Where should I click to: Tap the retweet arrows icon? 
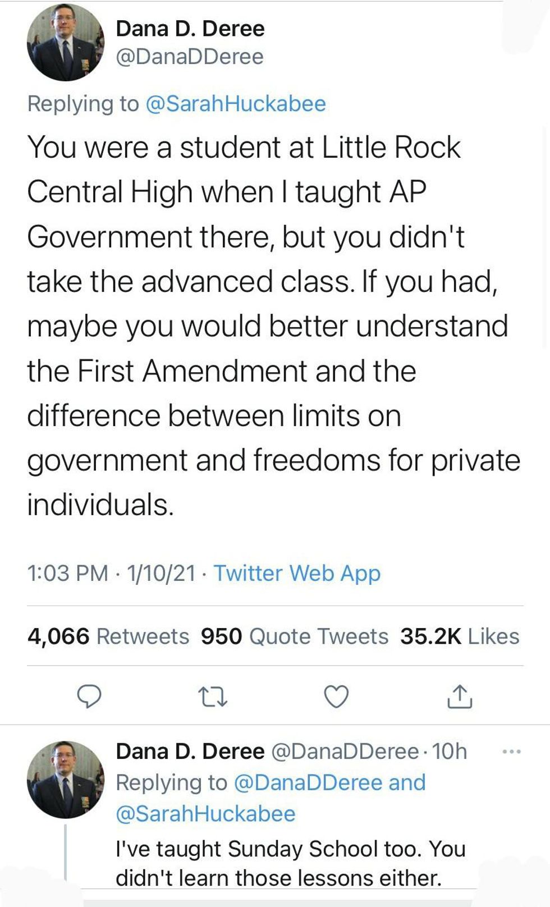(213, 697)
